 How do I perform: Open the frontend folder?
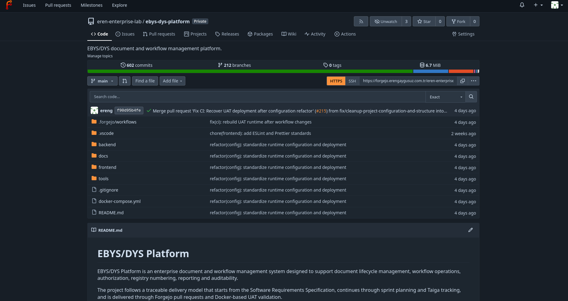108,167
